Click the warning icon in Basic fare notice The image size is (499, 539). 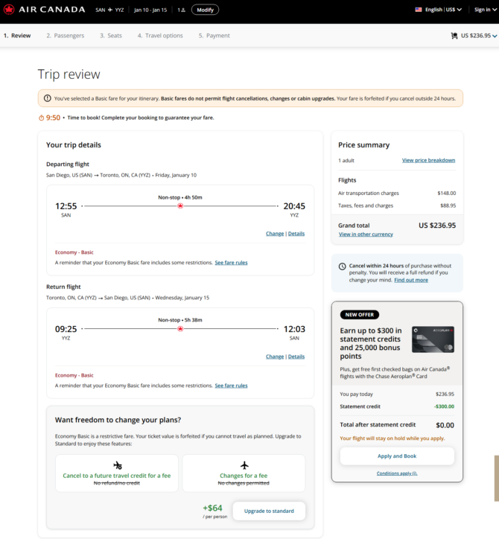48,98
